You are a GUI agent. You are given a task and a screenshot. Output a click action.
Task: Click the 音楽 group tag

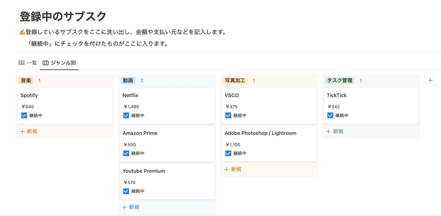[26, 80]
